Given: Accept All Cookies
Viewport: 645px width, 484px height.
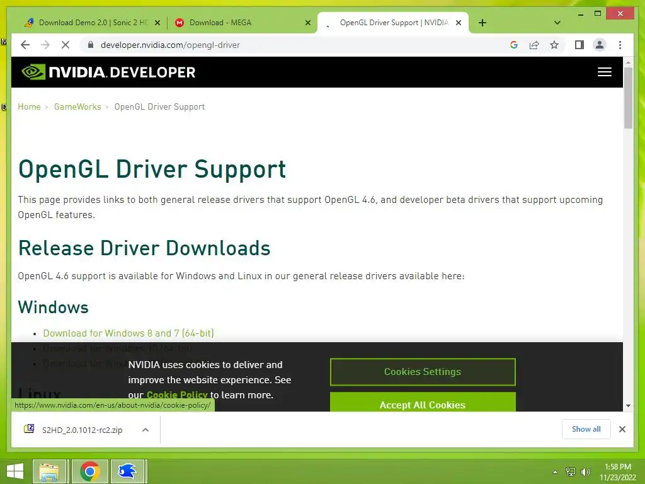Looking at the screenshot, I should coord(423,403).
